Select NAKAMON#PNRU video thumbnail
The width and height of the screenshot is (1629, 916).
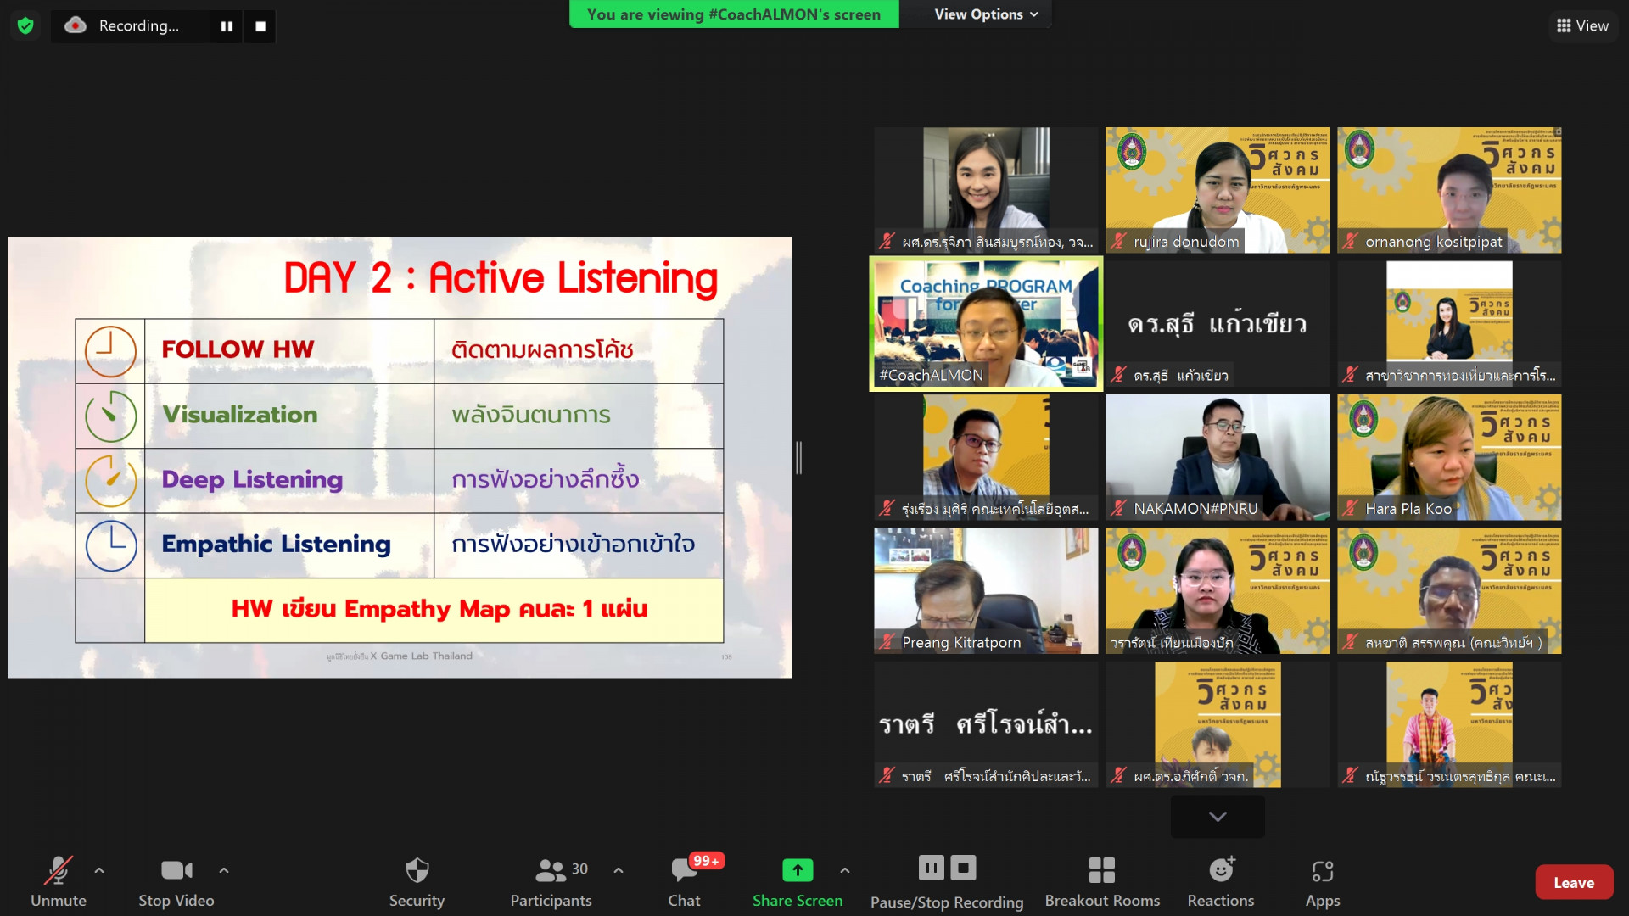coord(1217,456)
